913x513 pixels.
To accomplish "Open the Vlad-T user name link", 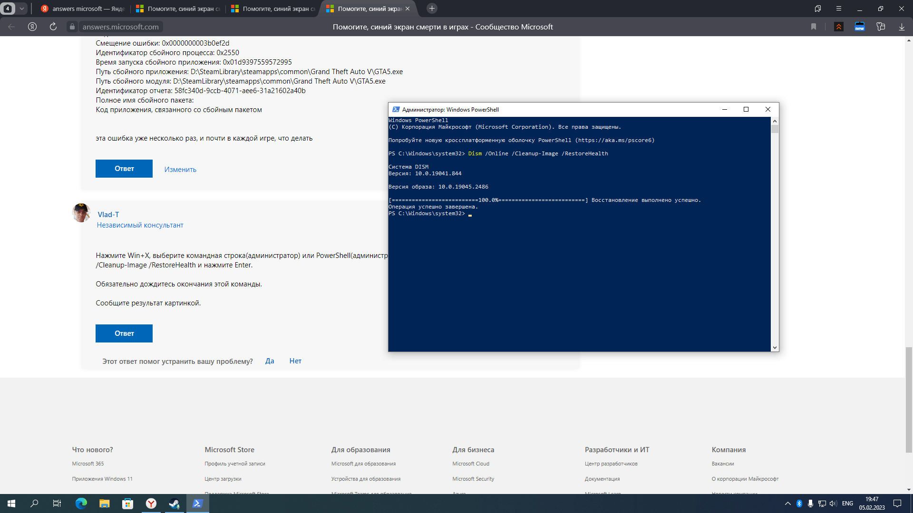I will [x=108, y=215].
